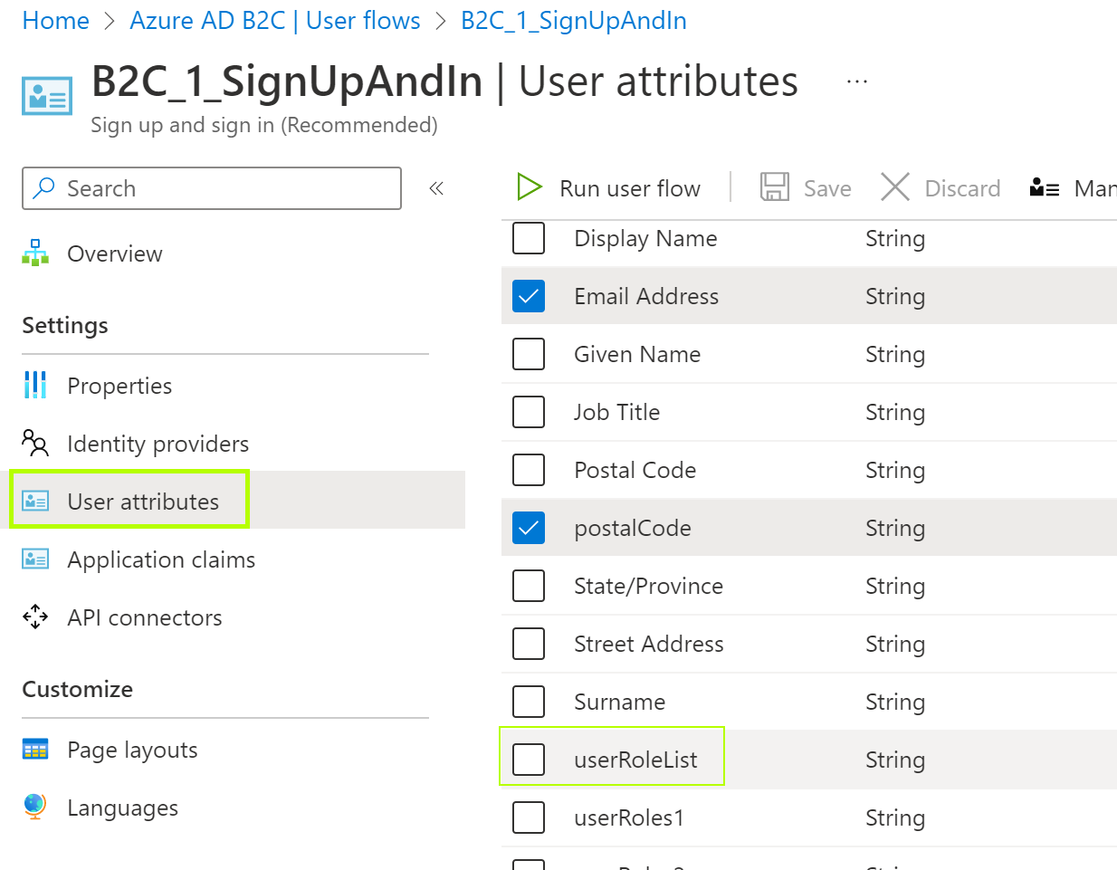Open the ellipsis menu beside User attributes title

[855, 81]
